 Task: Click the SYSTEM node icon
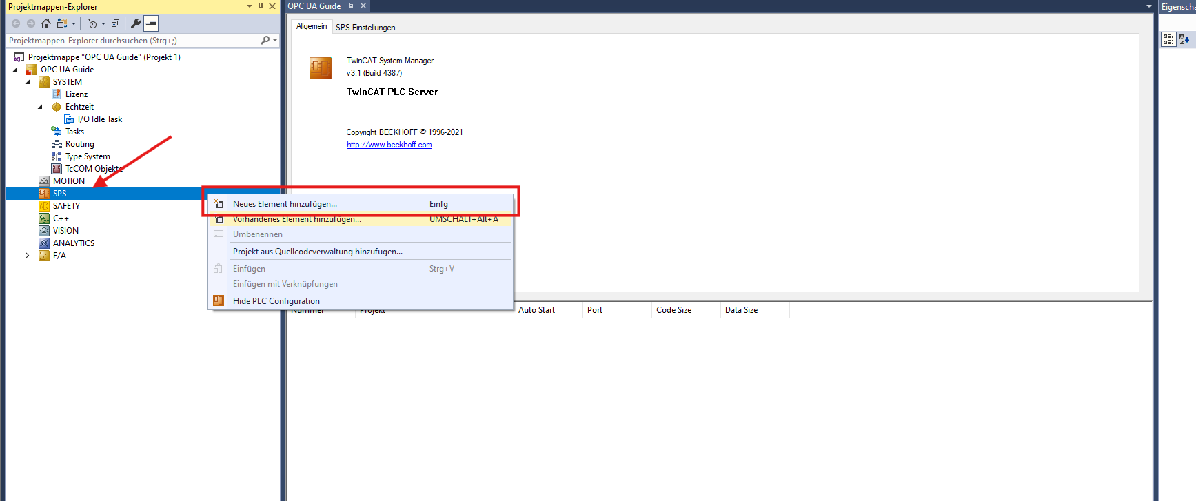[x=44, y=82]
